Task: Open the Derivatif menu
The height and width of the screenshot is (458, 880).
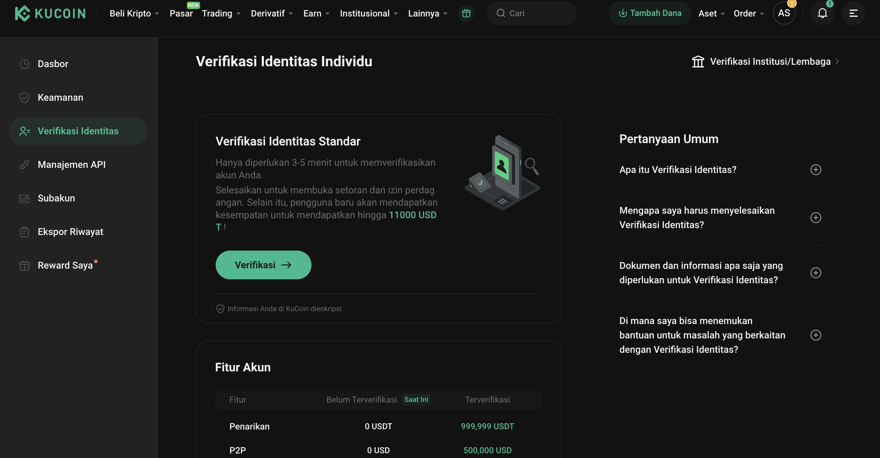Action: (x=268, y=13)
